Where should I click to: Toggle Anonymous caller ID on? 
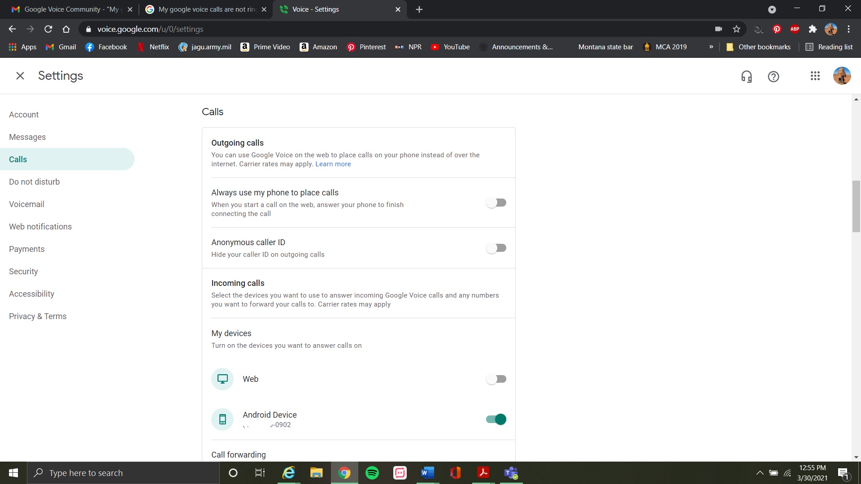tap(496, 248)
